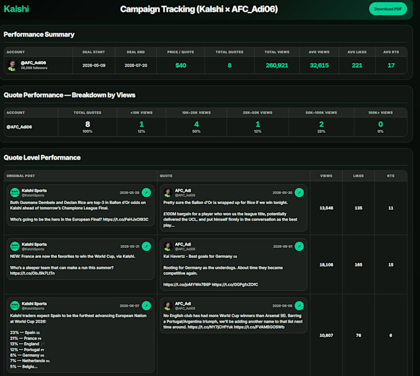Viewport: 420px width, 376px height.
Task: Open link icon on AFC_Adi 2026-06-01 quote
Action: 299,247
